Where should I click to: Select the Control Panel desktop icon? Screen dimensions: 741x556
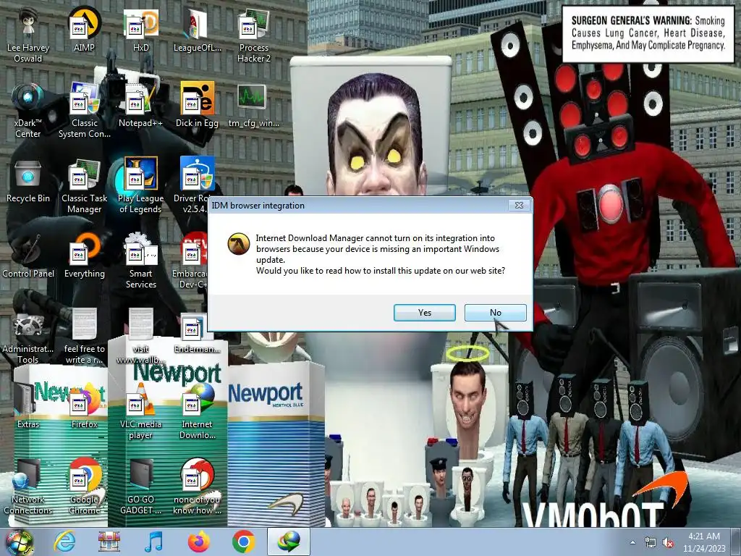tap(28, 256)
